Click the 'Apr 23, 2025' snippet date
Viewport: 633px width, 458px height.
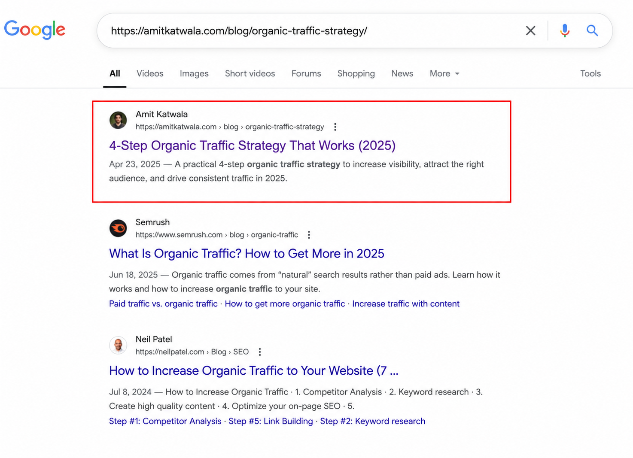(134, 164)
